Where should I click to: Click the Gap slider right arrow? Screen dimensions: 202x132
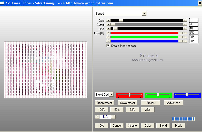point(185,20)
